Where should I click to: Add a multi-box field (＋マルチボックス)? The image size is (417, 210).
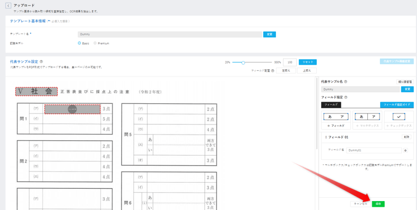(x=367, y=120)
